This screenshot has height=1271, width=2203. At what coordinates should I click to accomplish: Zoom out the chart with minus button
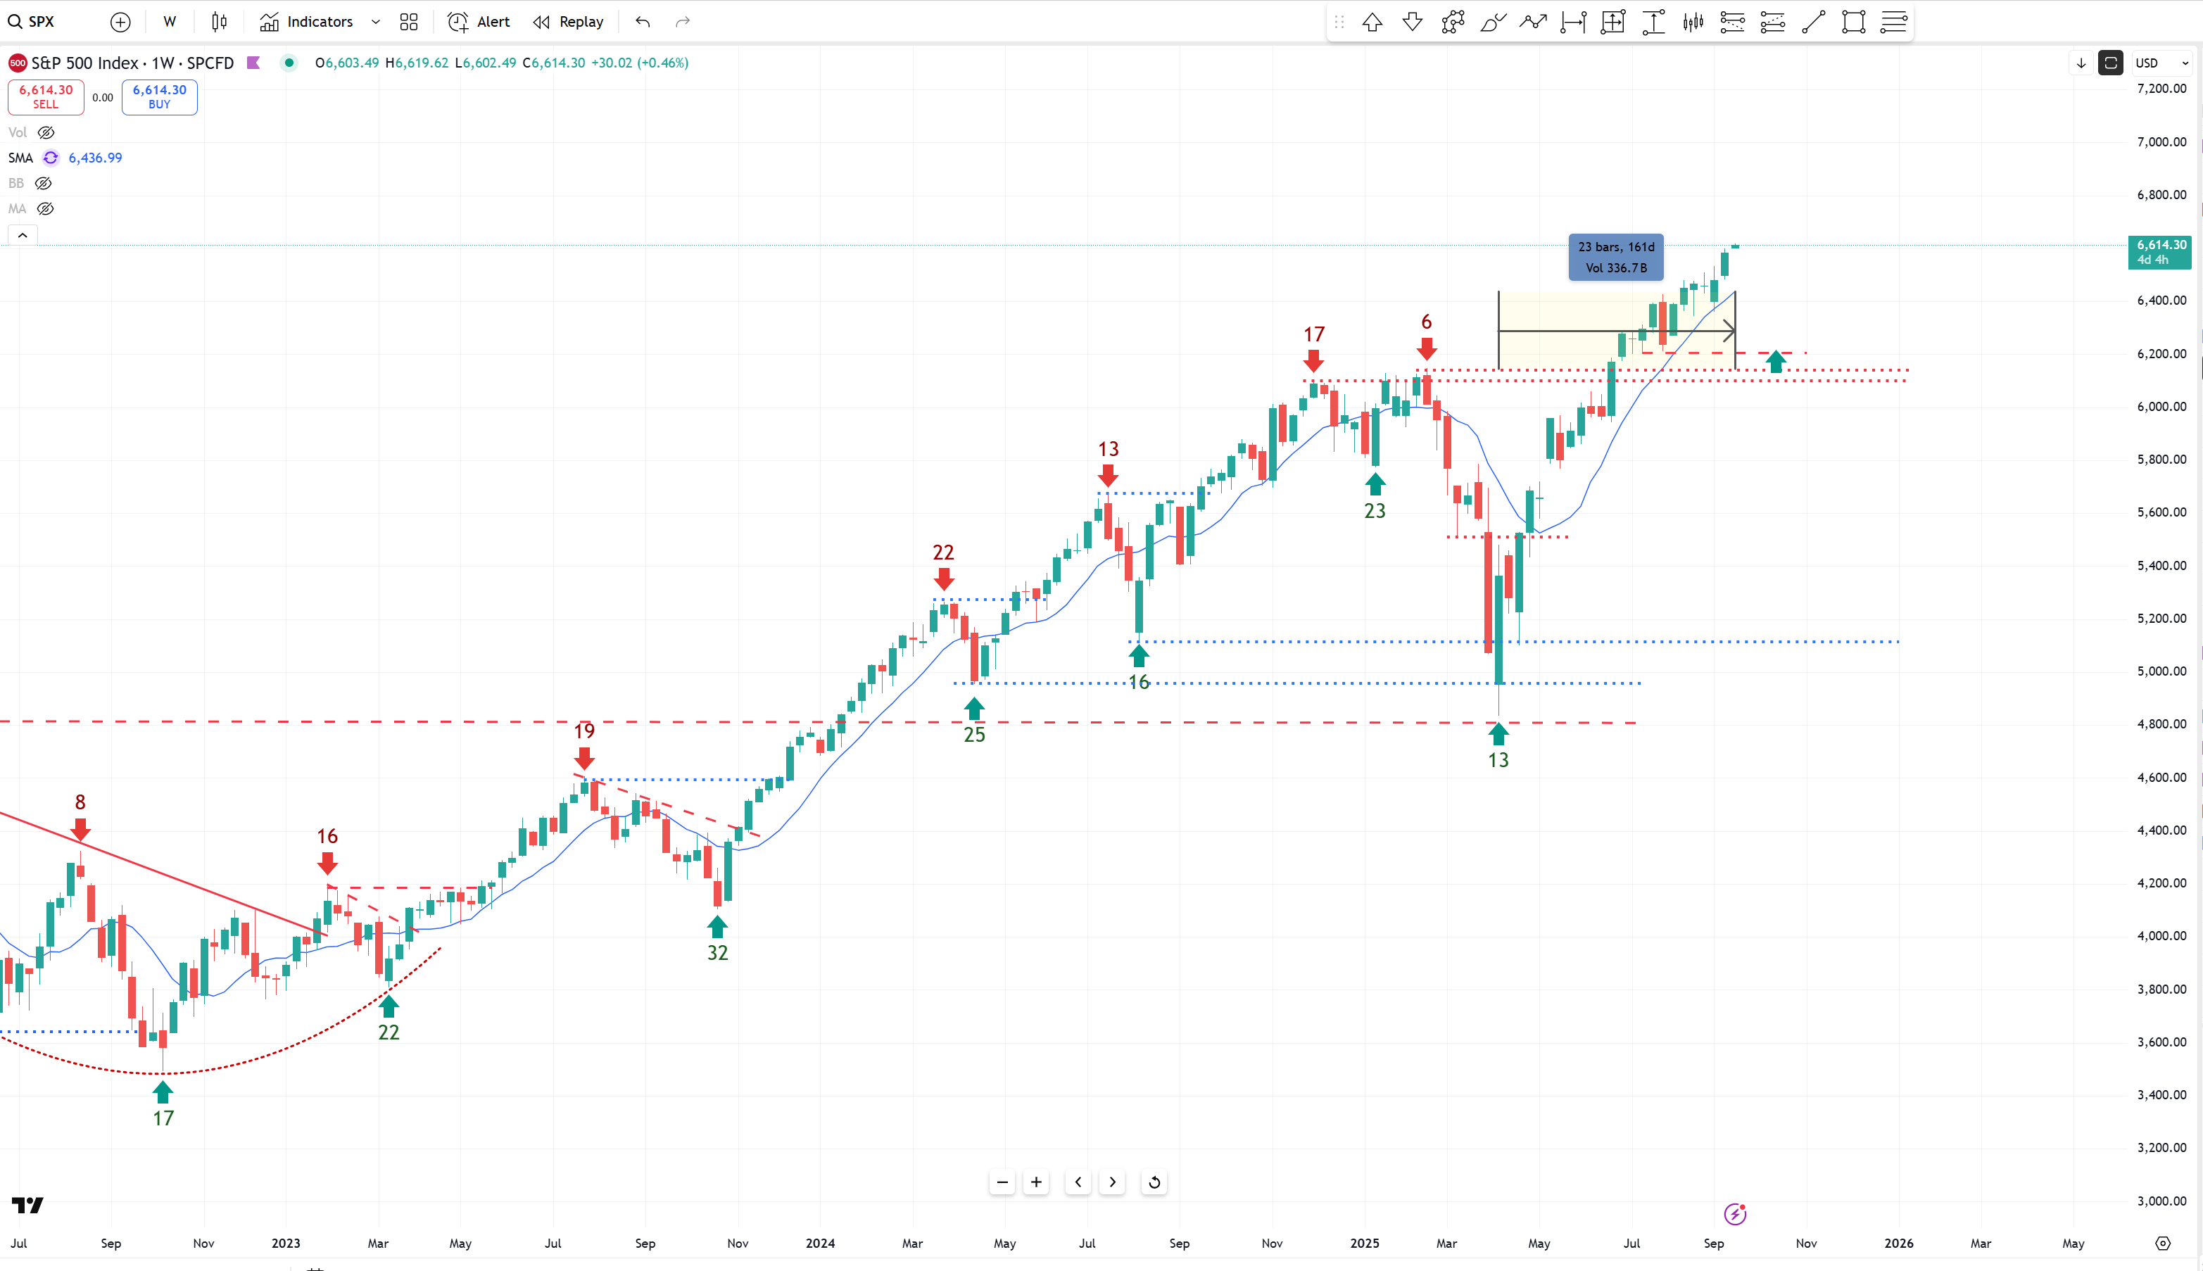(x=1002, y=1182)
